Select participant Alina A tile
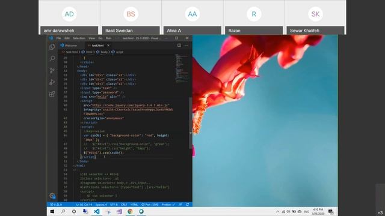 click(x=192, y=17)
